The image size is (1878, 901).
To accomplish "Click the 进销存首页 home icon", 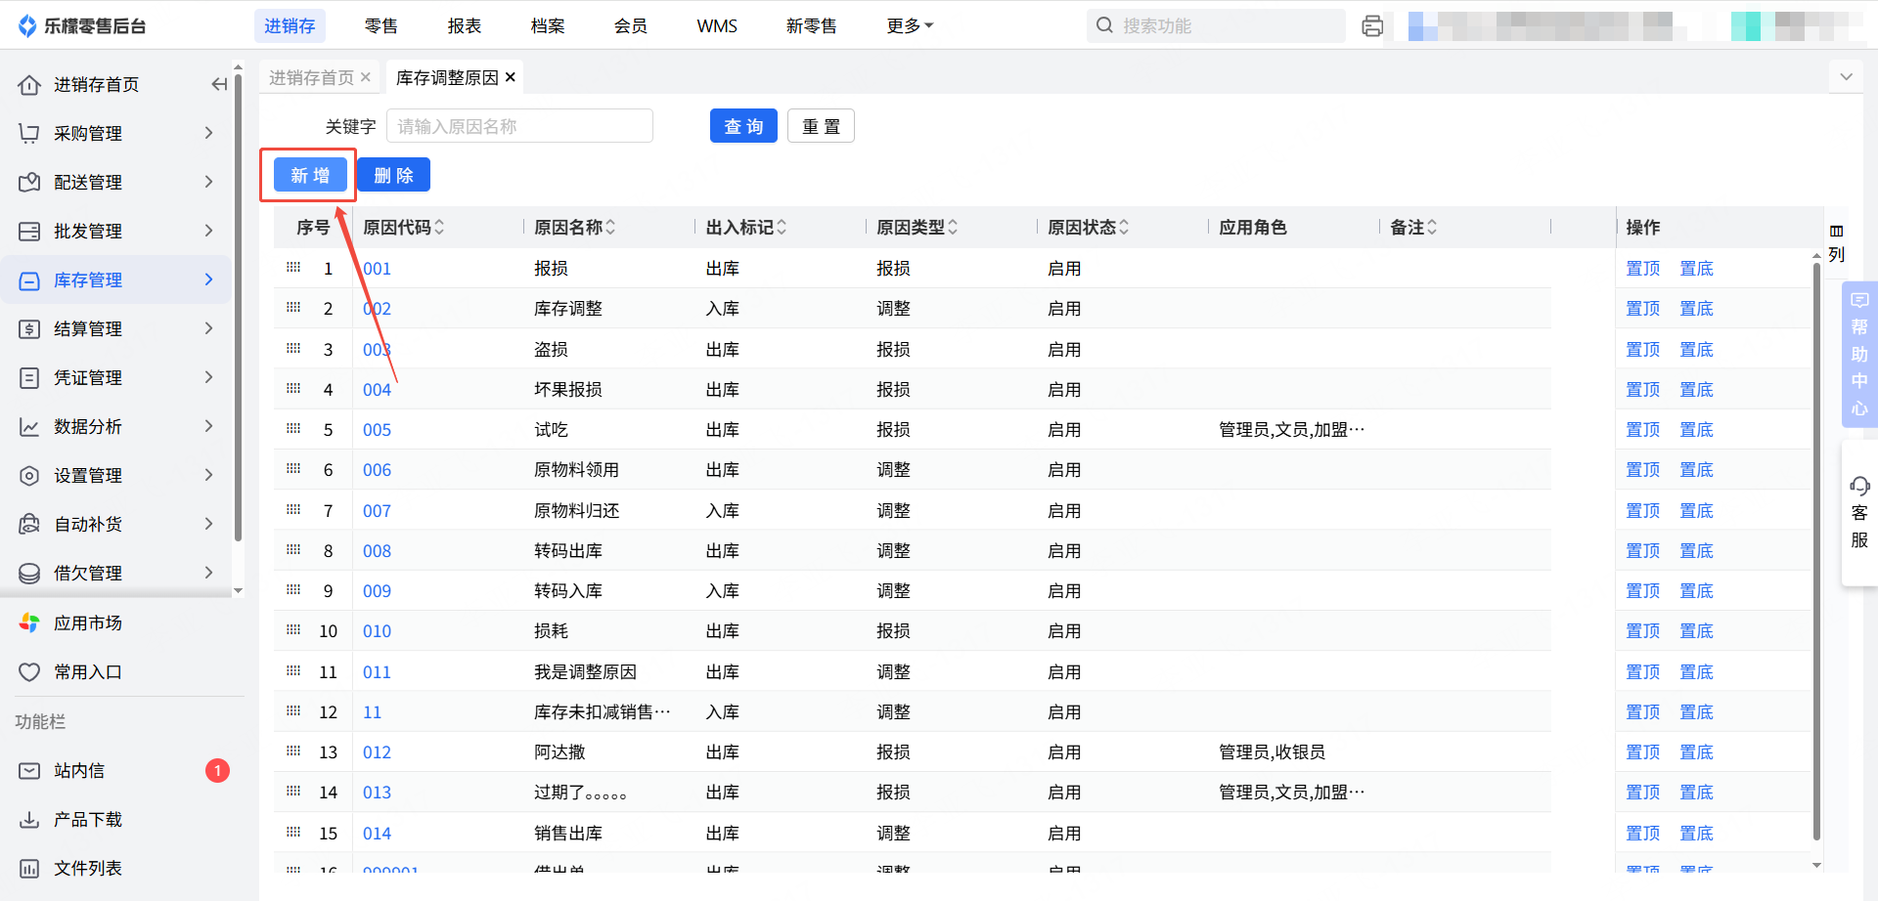I will point(29,85).
